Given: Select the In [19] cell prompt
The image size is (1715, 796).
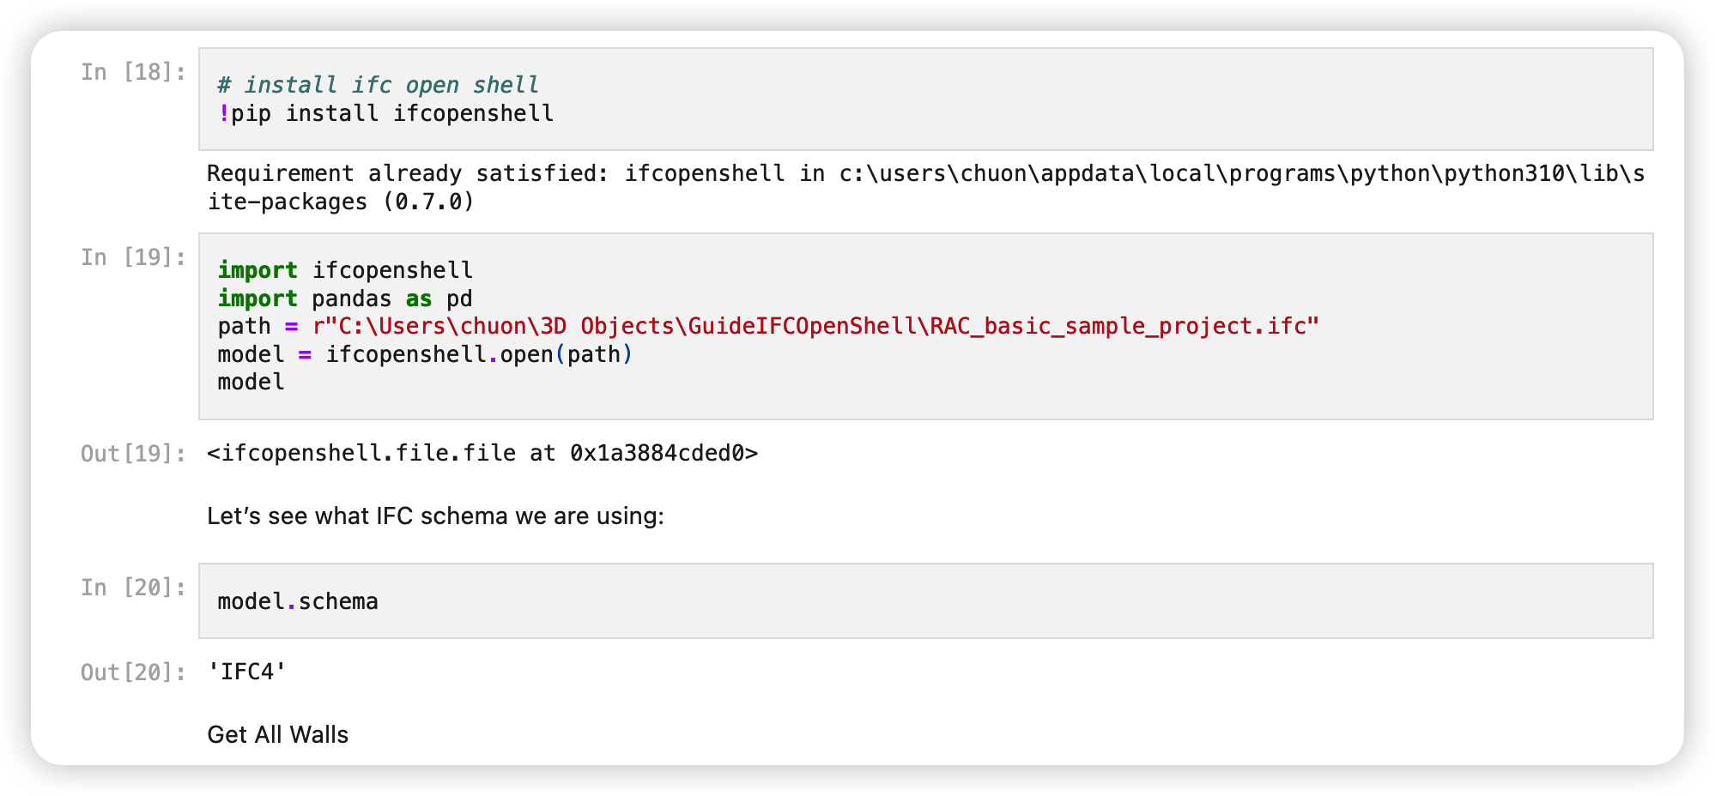Looking at the screenshot, I should (x=133, y=257).
